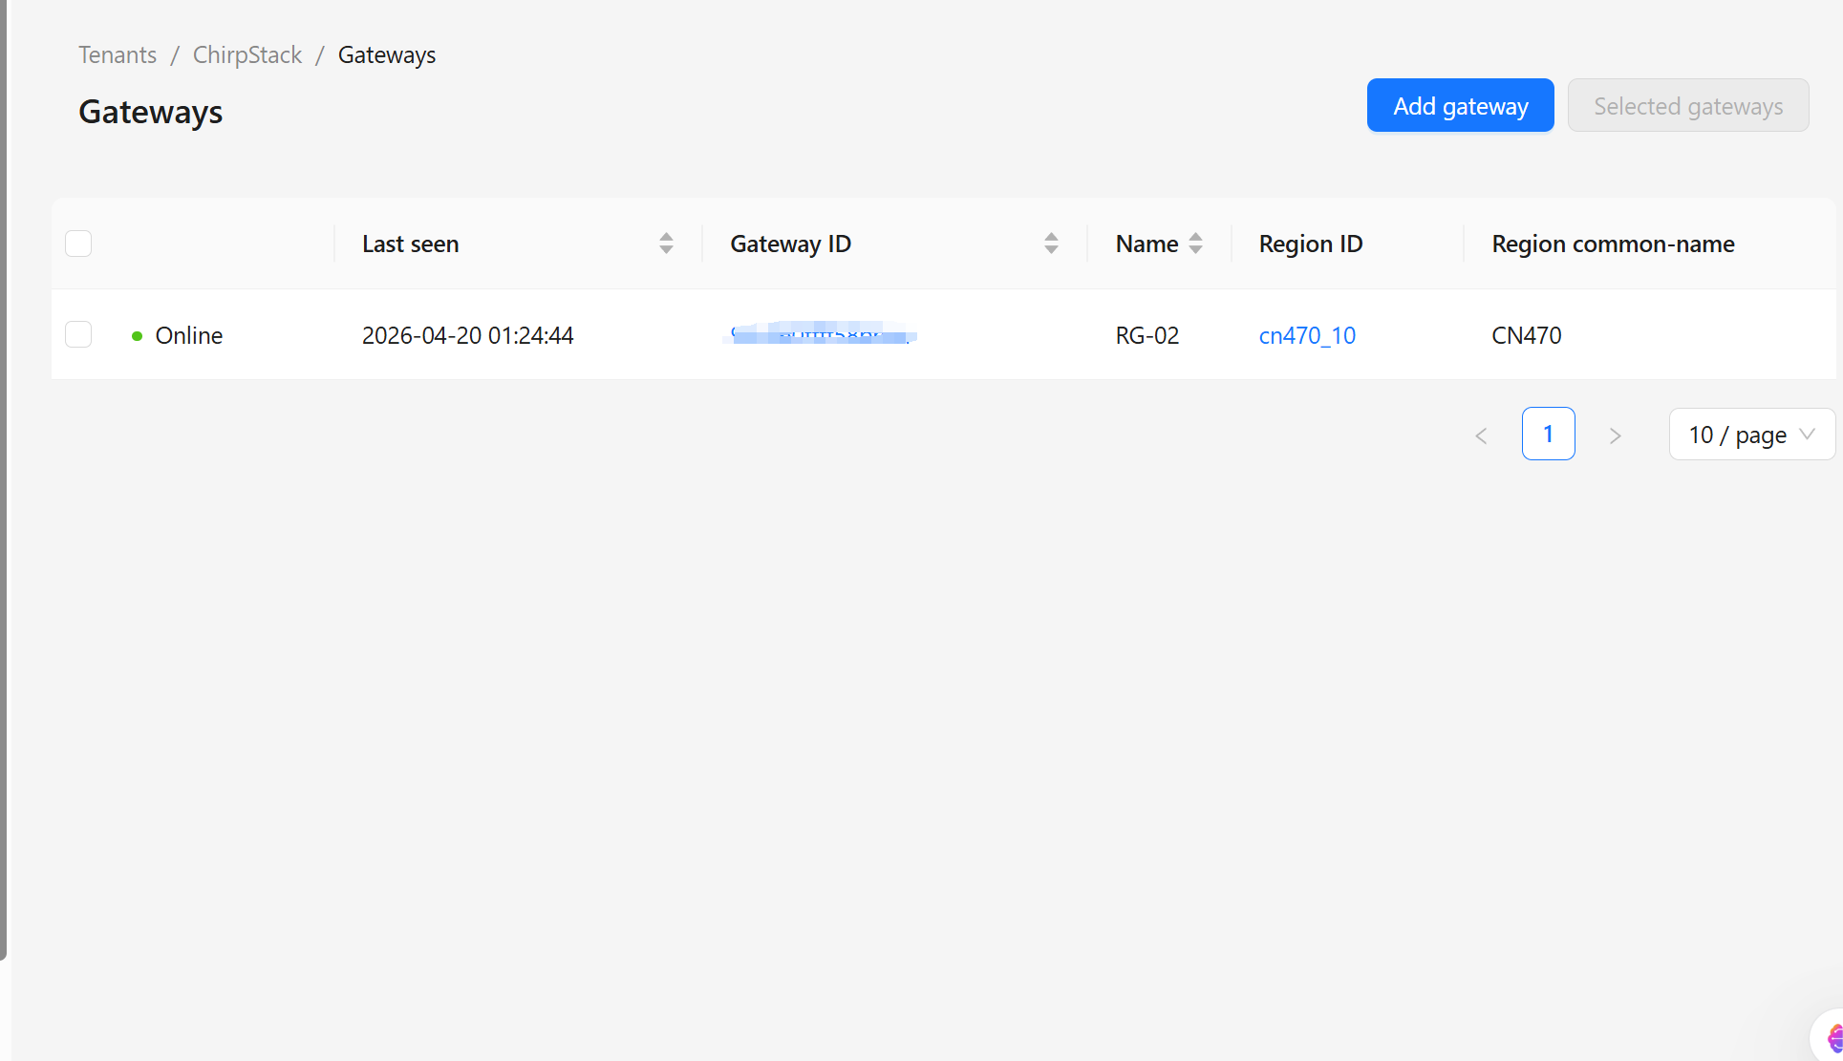Toggle select-all gateways checkbox in header
The width and height of the screenshot is (1843, 1061).
(x=78, y=244)
